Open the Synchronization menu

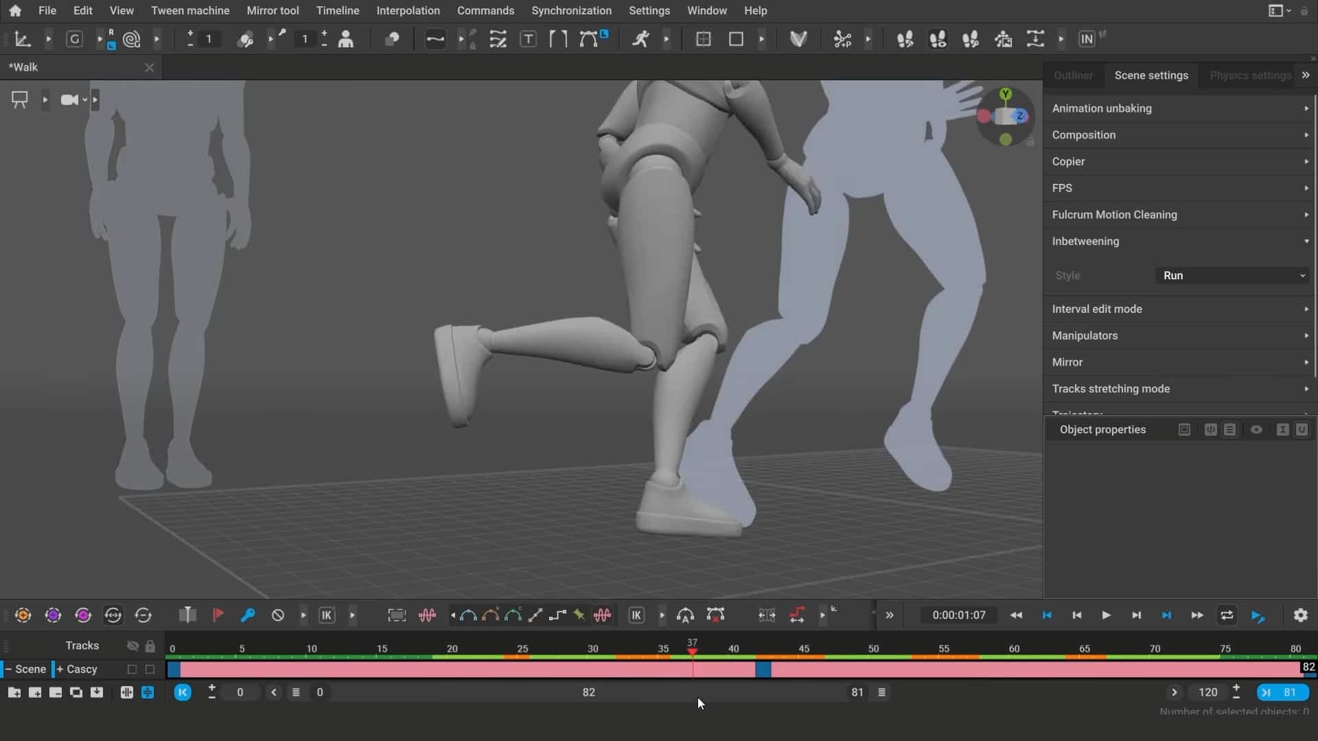[x=571, y=10]
